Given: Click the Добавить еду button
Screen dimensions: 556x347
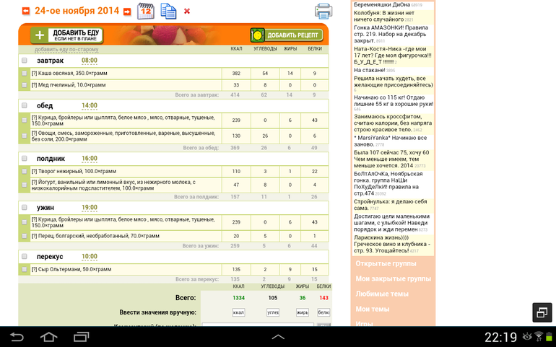Looking at the screenshot, I should 66,35.
